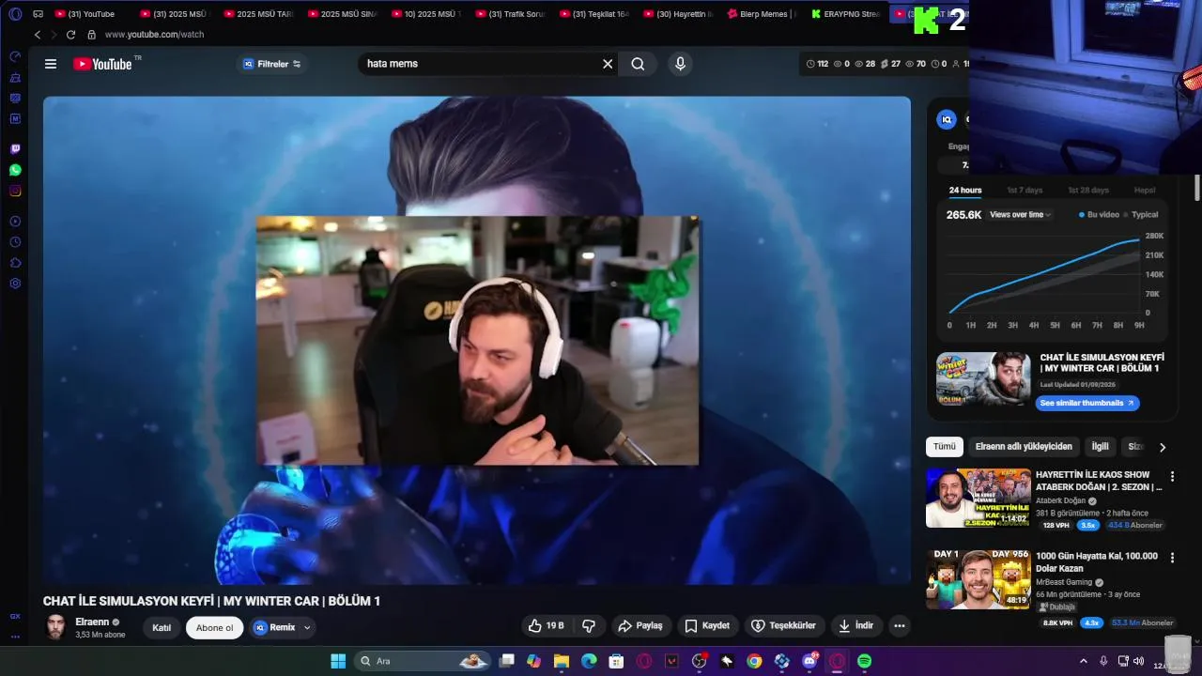The image size is (1202, 676).
Task: Launch Spotify from the taskbar
Action: point(864,661)
